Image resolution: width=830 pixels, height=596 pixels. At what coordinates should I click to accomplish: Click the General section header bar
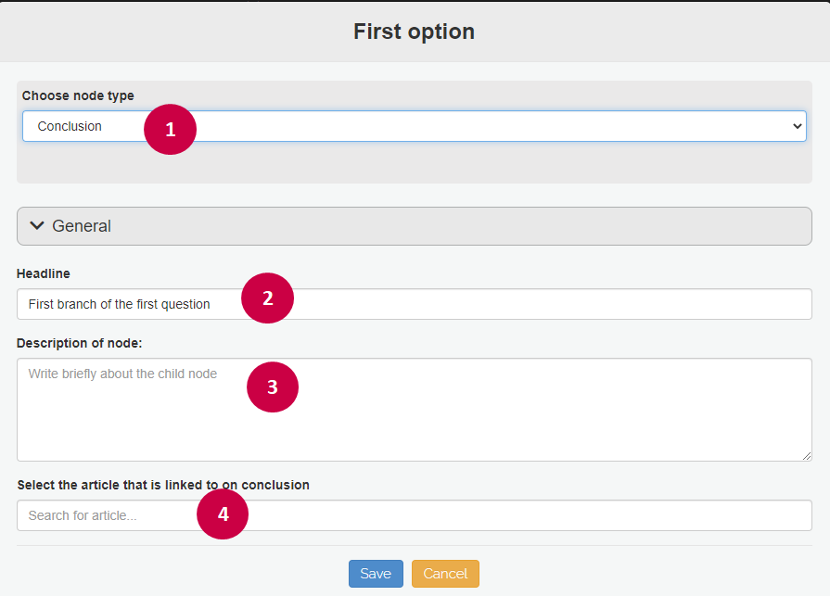[414, 226]
